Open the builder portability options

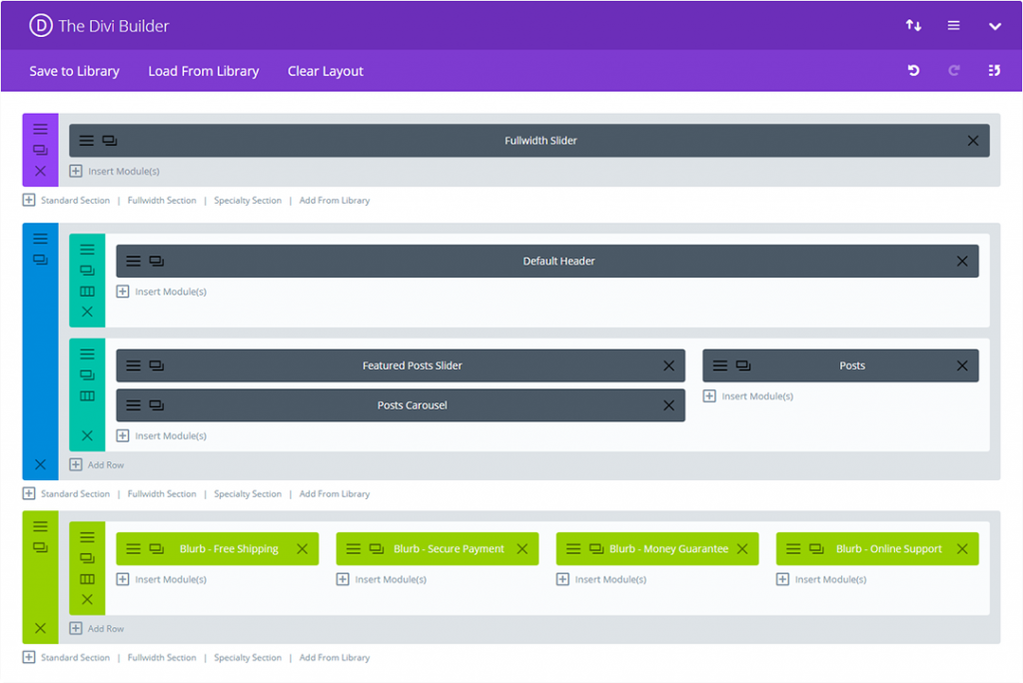click(913, 25)
